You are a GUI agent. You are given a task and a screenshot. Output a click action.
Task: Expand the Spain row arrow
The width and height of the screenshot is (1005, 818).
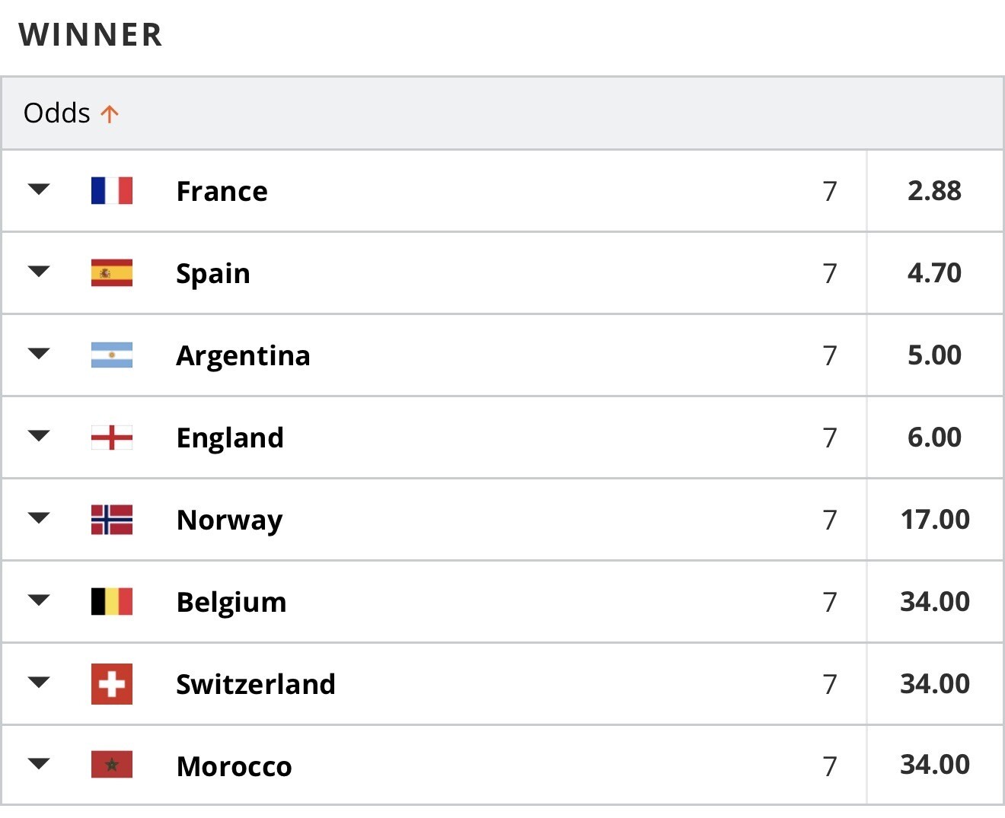click(x=39, y=271)
